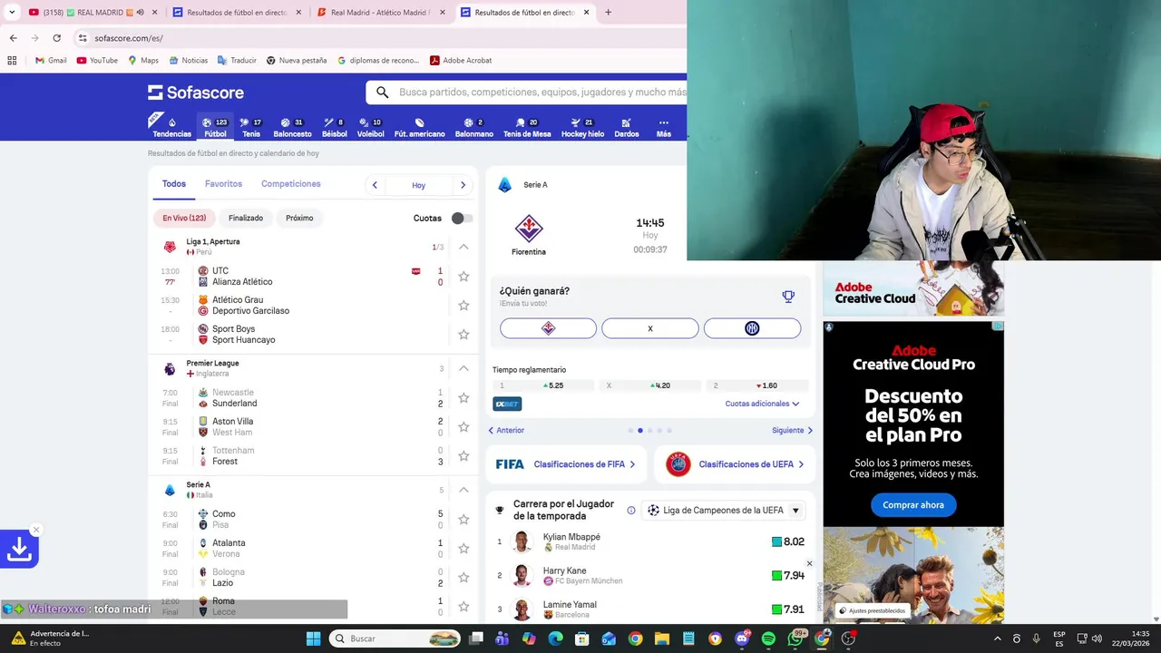Collapse the Liga 1 Apertura section

click(x=463, y=247)
